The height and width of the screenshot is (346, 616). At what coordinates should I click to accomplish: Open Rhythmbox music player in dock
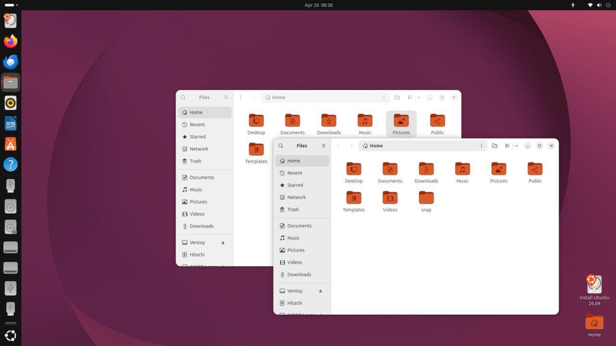coord(11,103)
